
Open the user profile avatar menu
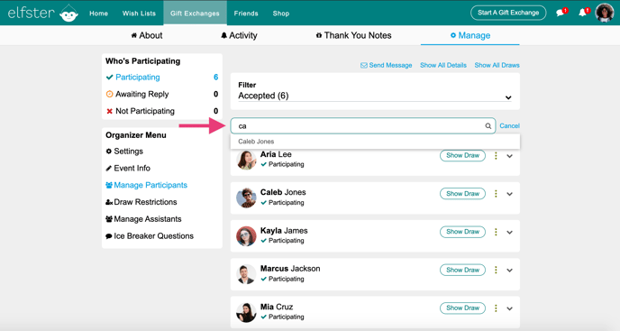pos(605,13)
